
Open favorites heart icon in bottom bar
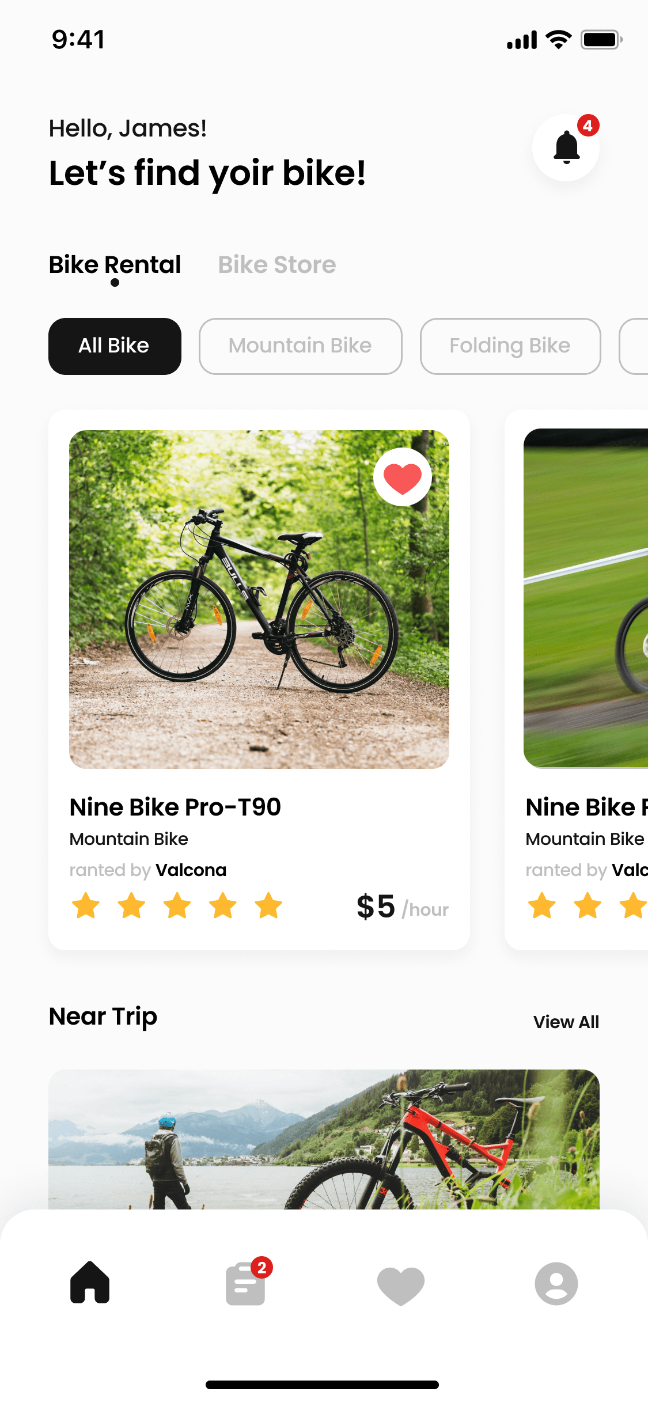tap(401, 1285)
